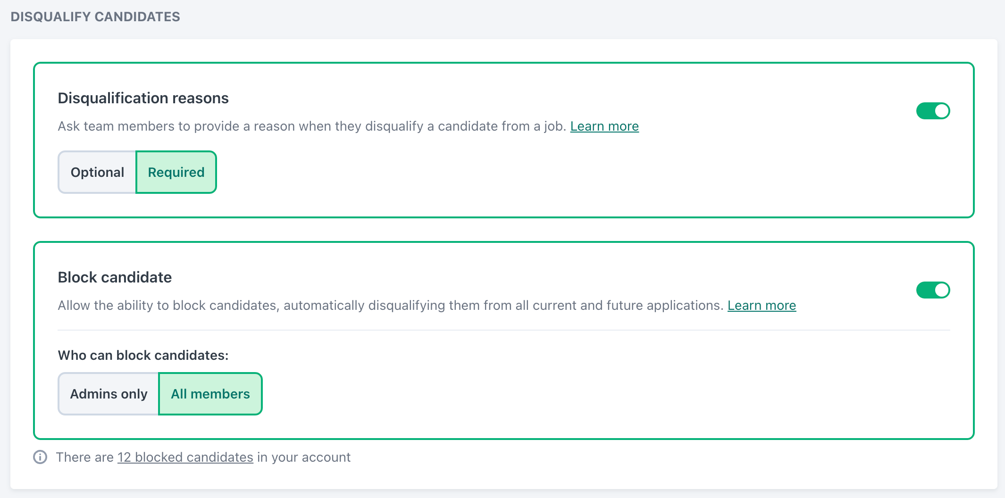View the 12 blocked candidates list
The image size is (1005, 498).
click(x=185, y=457)
